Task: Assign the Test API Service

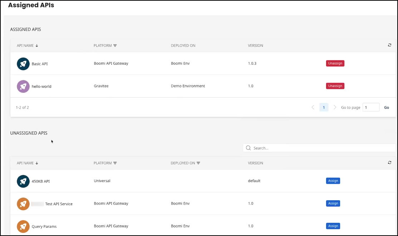Action: pyautogui.click(x=333, y=203)
